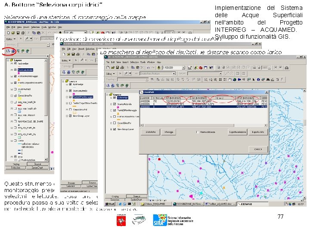Screen dimensions: 310x232
Task: Select Zoom Out magnifier tool
Action: click(x=211, y=79)
